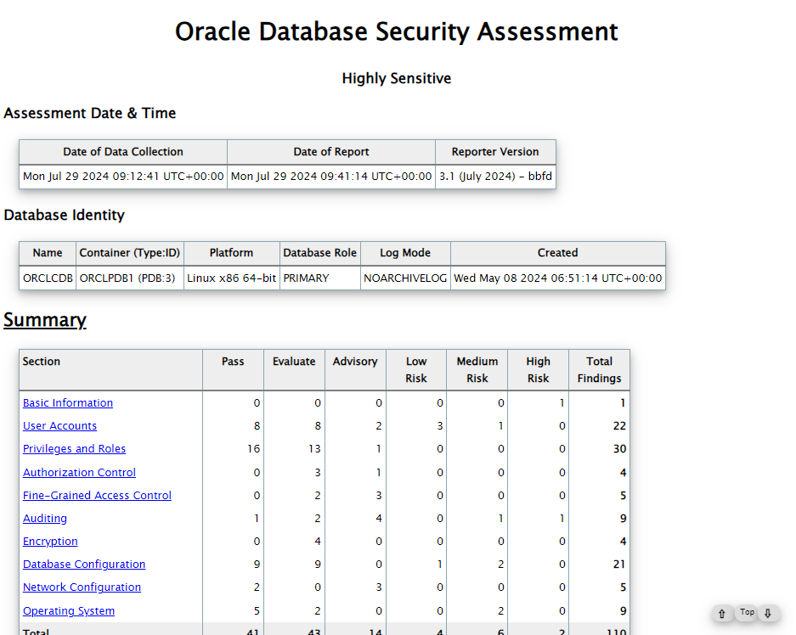This screenshot has height=635, width=796.
Task: Jump to Authorization Control section
Action: [79, 473]
